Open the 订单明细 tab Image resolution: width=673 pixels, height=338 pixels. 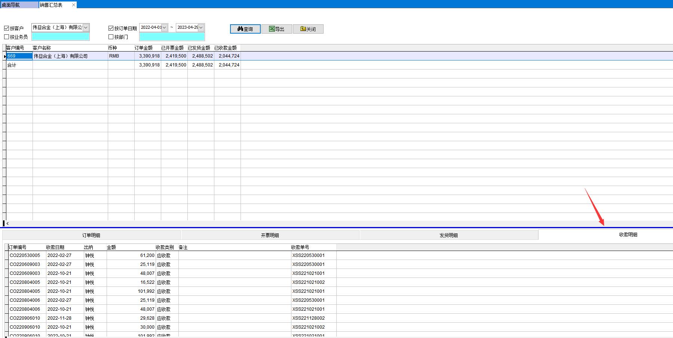(x=91, y=235)
